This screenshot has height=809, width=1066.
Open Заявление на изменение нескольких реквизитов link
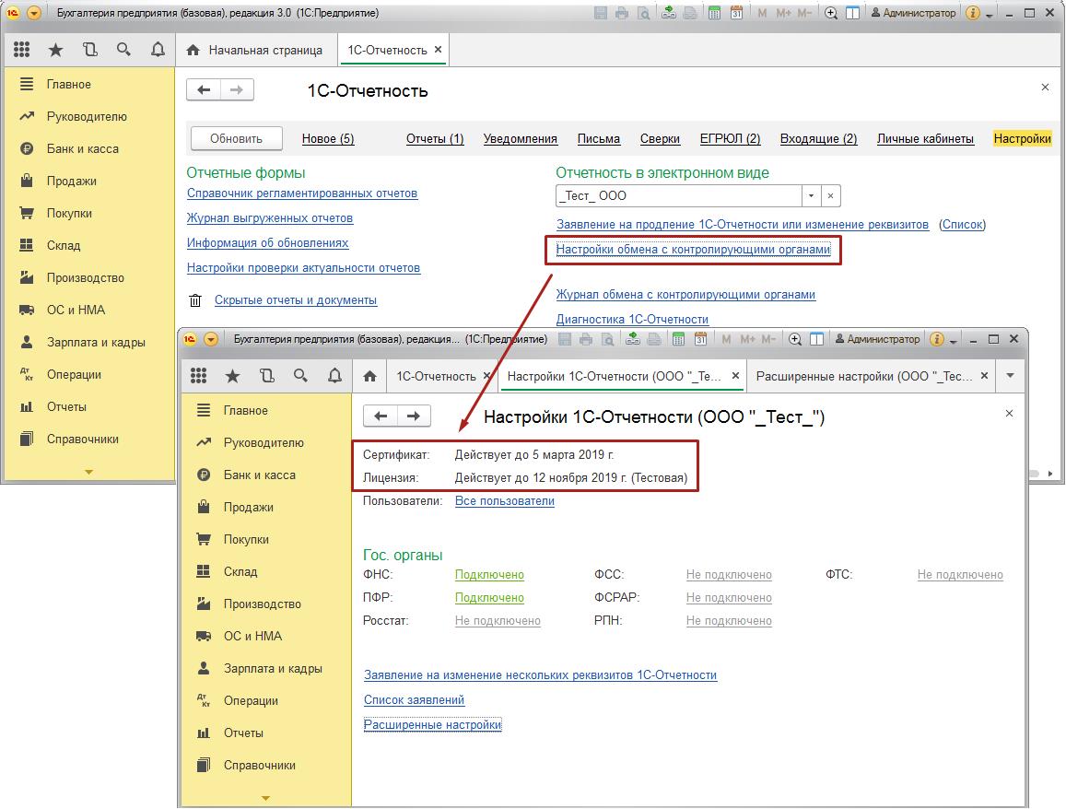click(x=541, y=675)
